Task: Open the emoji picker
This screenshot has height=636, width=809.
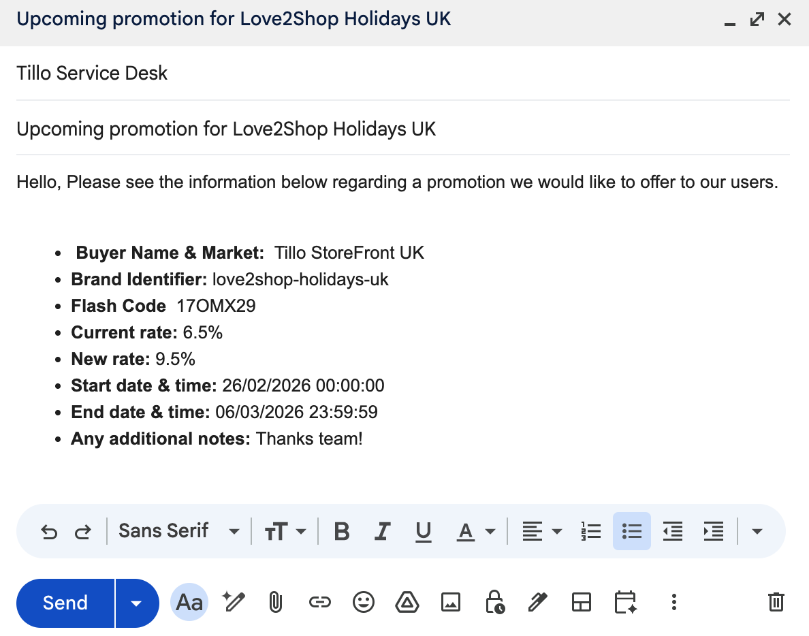Action: pos(364,603)
